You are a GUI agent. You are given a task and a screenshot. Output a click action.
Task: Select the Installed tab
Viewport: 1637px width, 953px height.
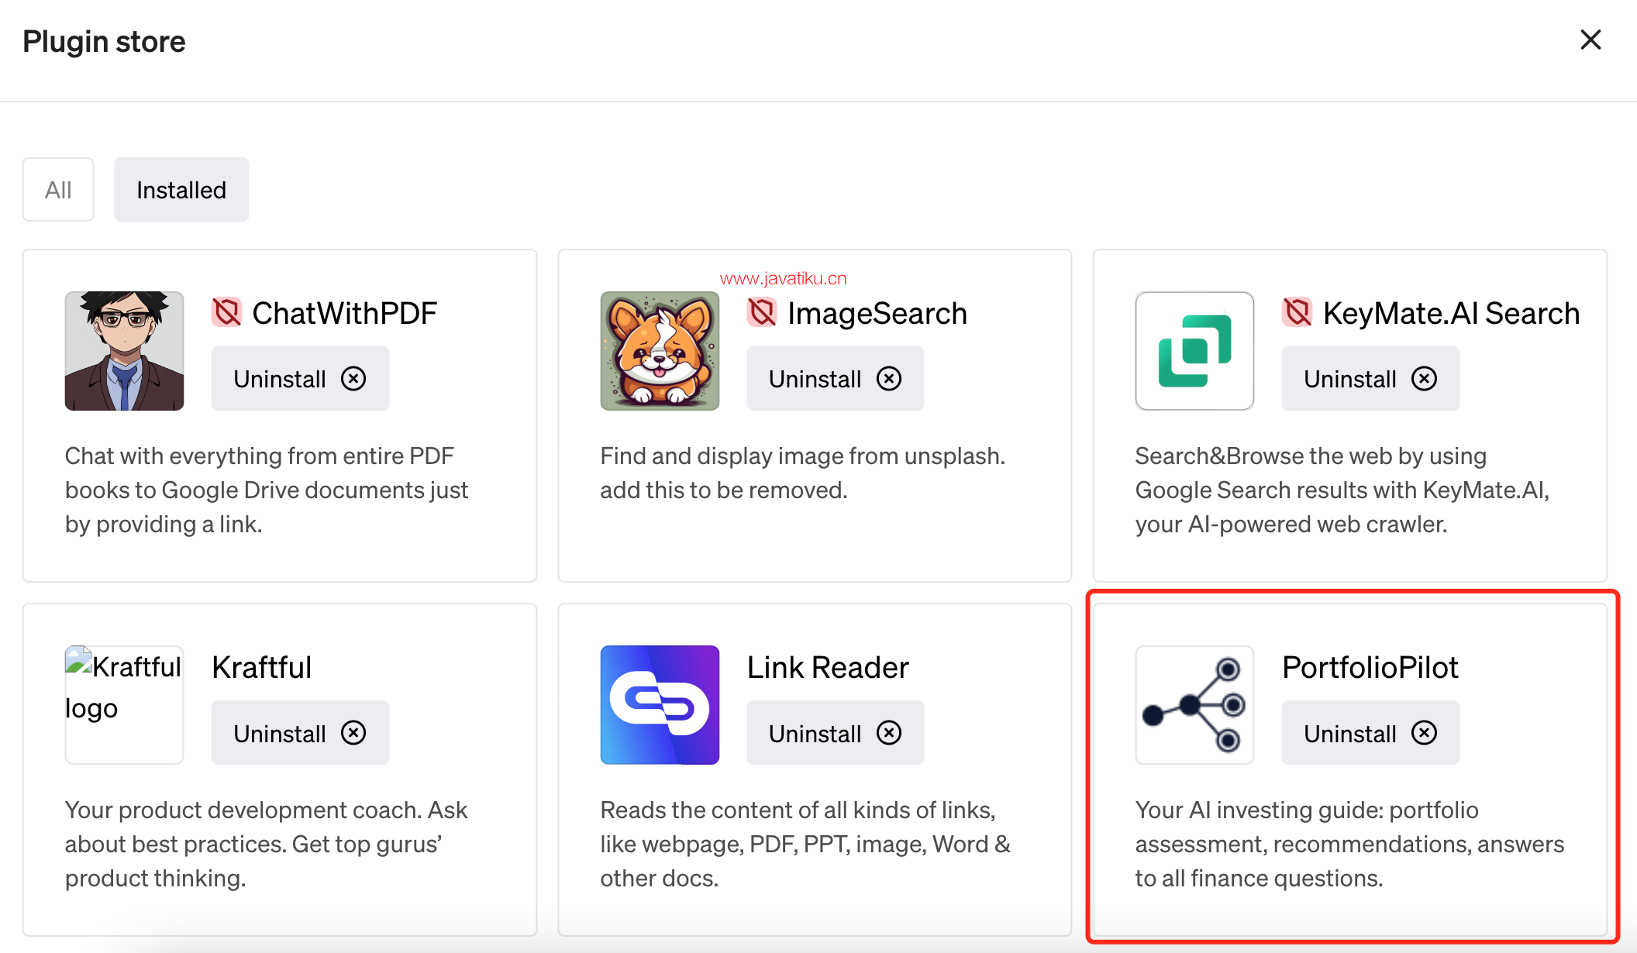coord(181,190)
